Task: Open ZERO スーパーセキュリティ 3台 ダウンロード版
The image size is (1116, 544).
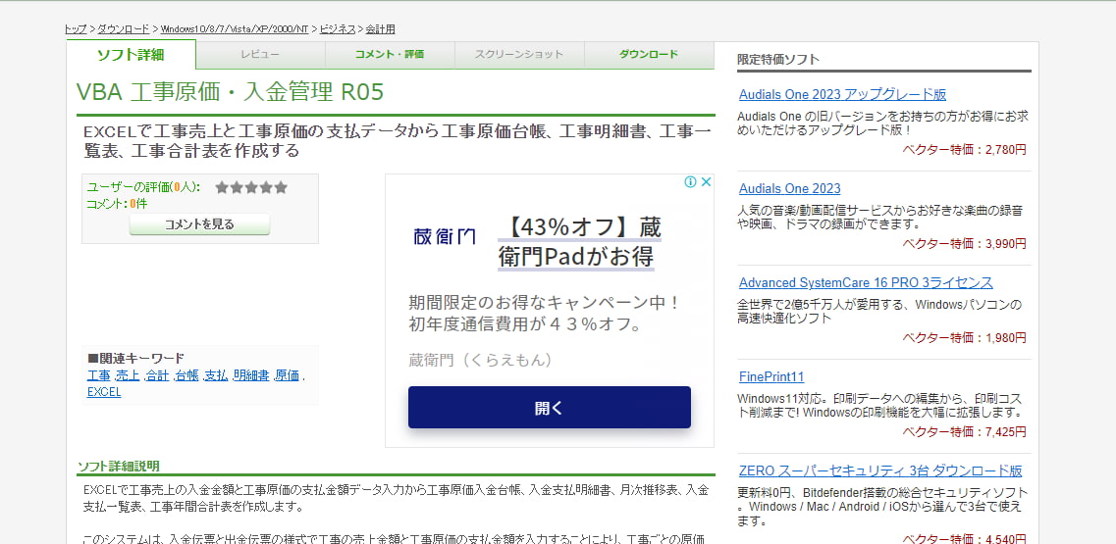Action: (x=880, y=471)
